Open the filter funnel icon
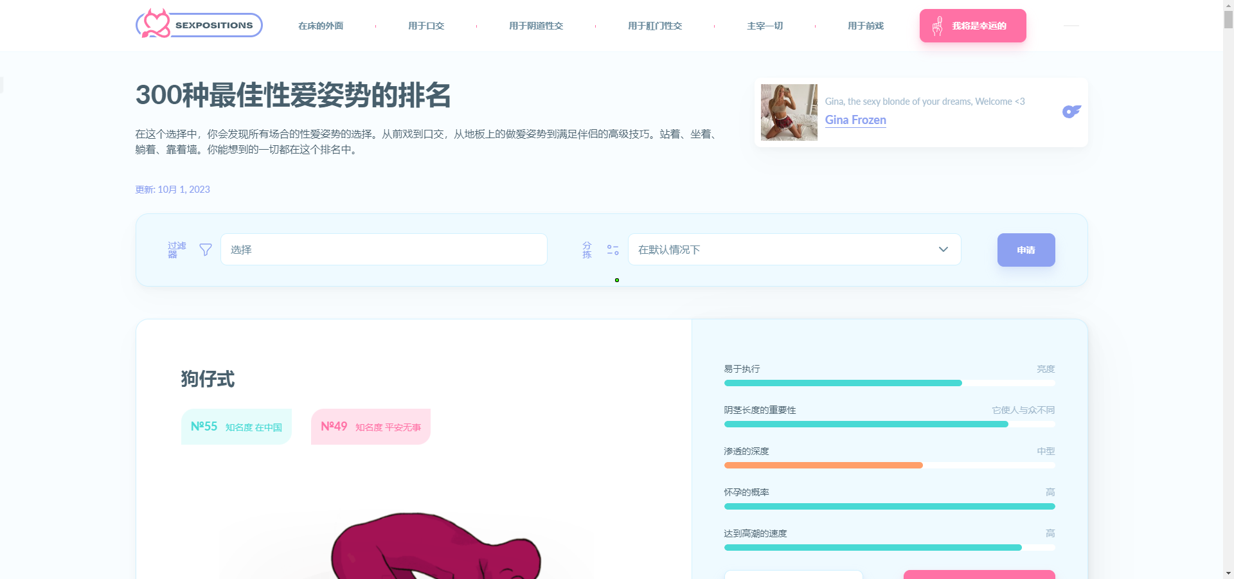 (205, 249)
